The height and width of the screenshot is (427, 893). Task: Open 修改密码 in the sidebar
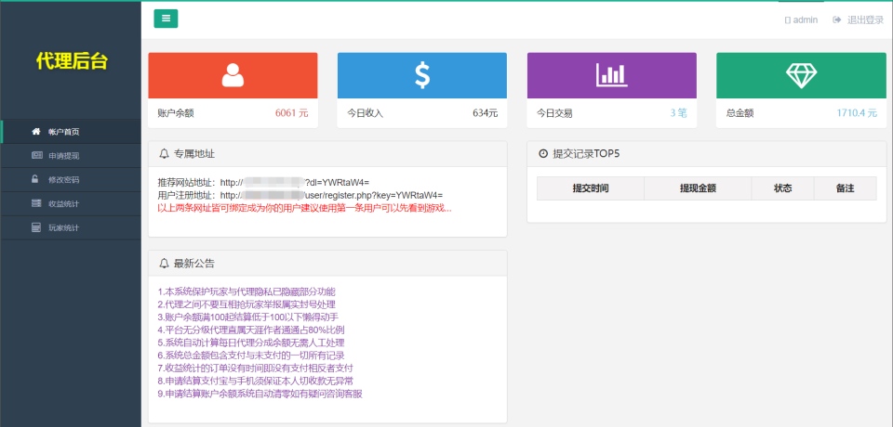[x=71, y=180]
